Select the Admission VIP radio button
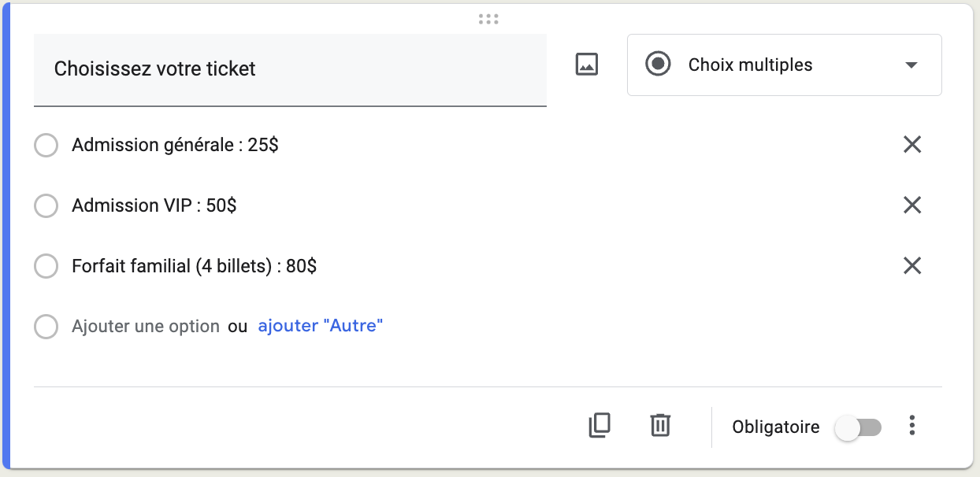The width and height of the screenshot is (980, 477). point(46,206)
